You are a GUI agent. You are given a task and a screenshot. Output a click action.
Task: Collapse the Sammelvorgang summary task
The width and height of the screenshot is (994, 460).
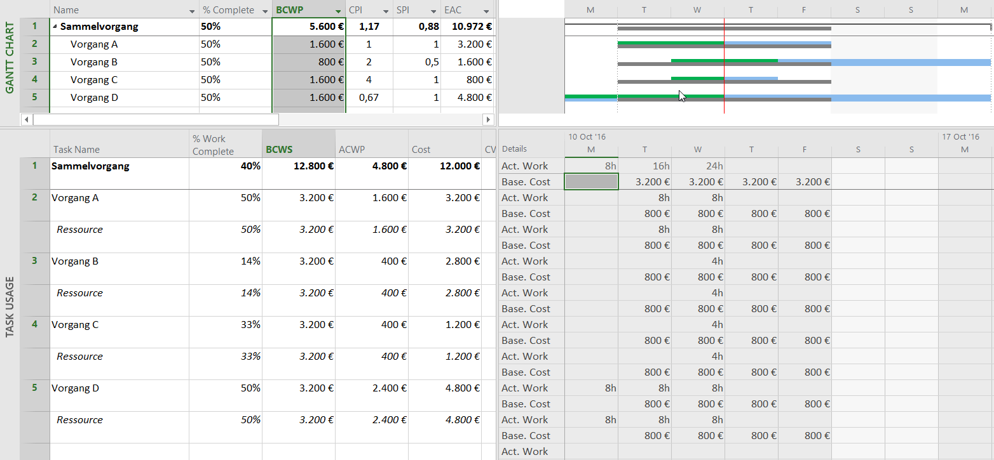[56, 27]
